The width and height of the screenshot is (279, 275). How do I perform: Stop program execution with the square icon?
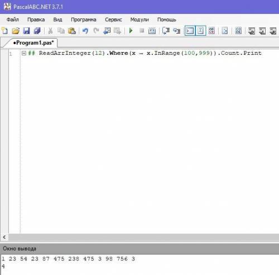(142, 30)
